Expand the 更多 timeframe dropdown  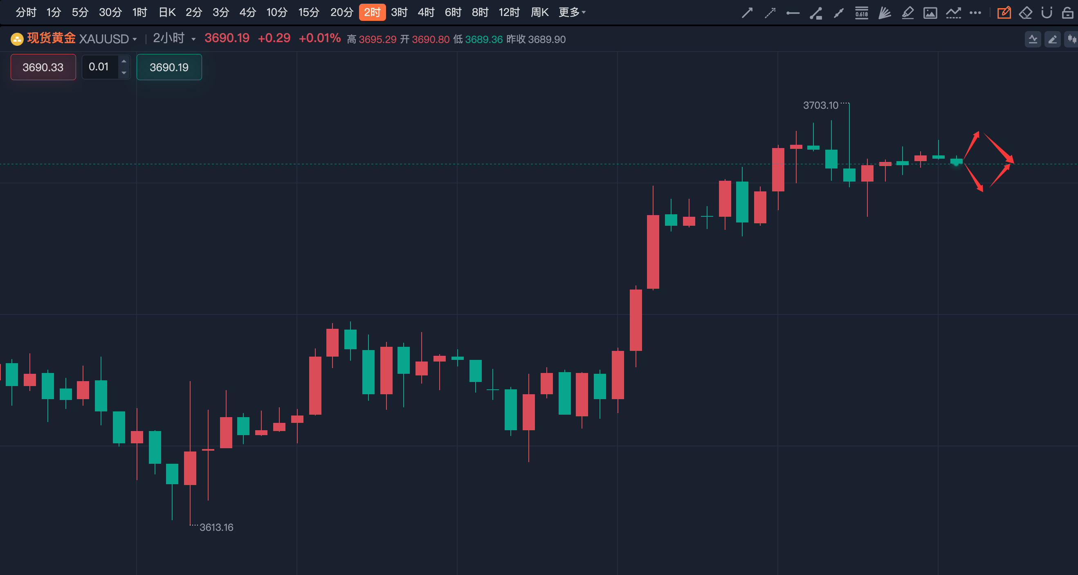(x=572, y=13)
